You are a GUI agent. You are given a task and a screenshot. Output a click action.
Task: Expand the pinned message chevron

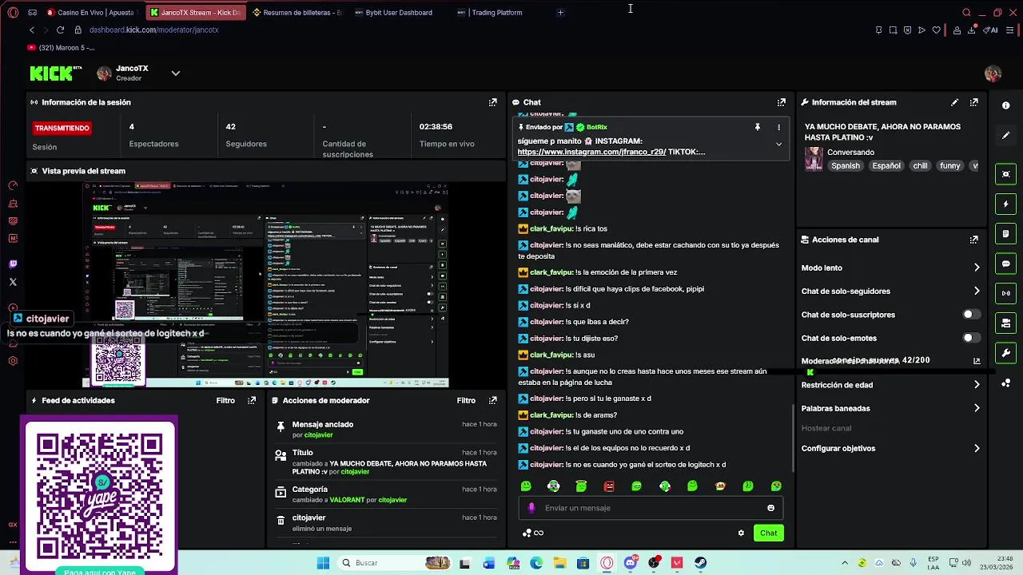tap(778, 145)
